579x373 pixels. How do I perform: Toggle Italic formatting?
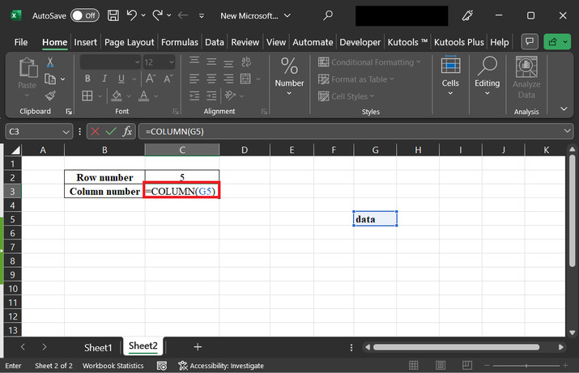[x=104, y=78]
